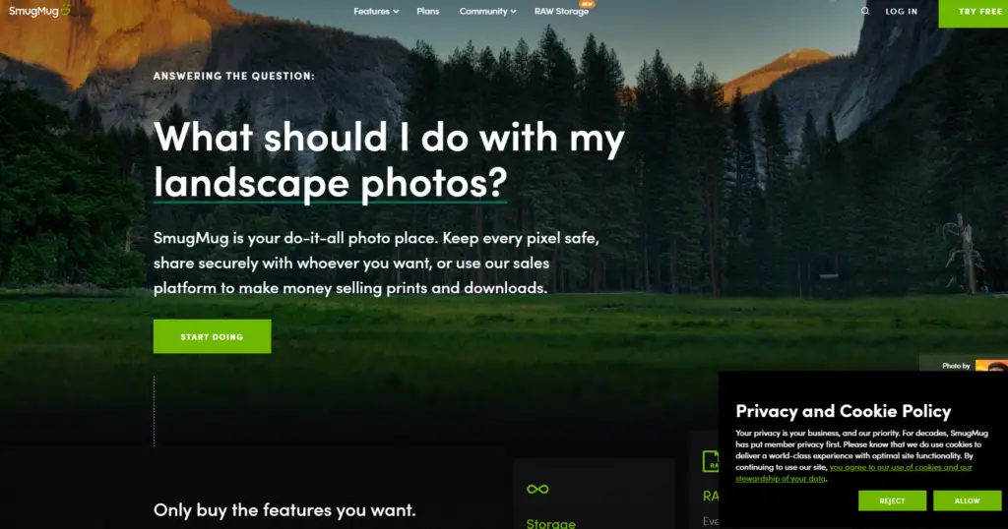Open the Plans menu item
The image size is (1008, 529).
tap(428, 12)
